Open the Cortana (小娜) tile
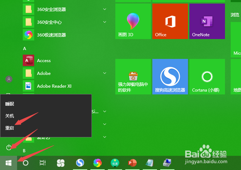This screenshot has width=241, height=170. (x=207, y=77)
